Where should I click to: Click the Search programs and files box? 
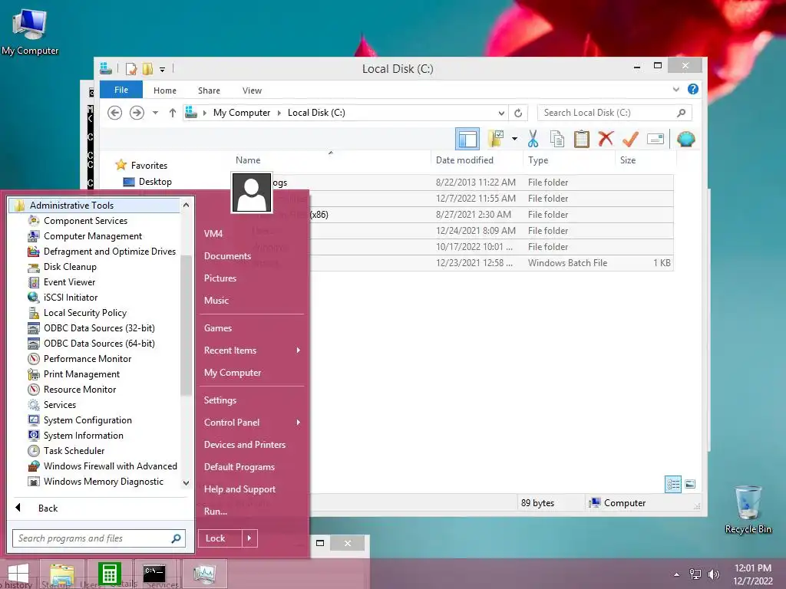point(99,538)
